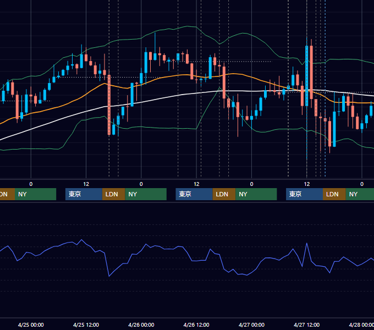
Task: Select the LDN session block on 4/26
Action: tap(224, 194)
